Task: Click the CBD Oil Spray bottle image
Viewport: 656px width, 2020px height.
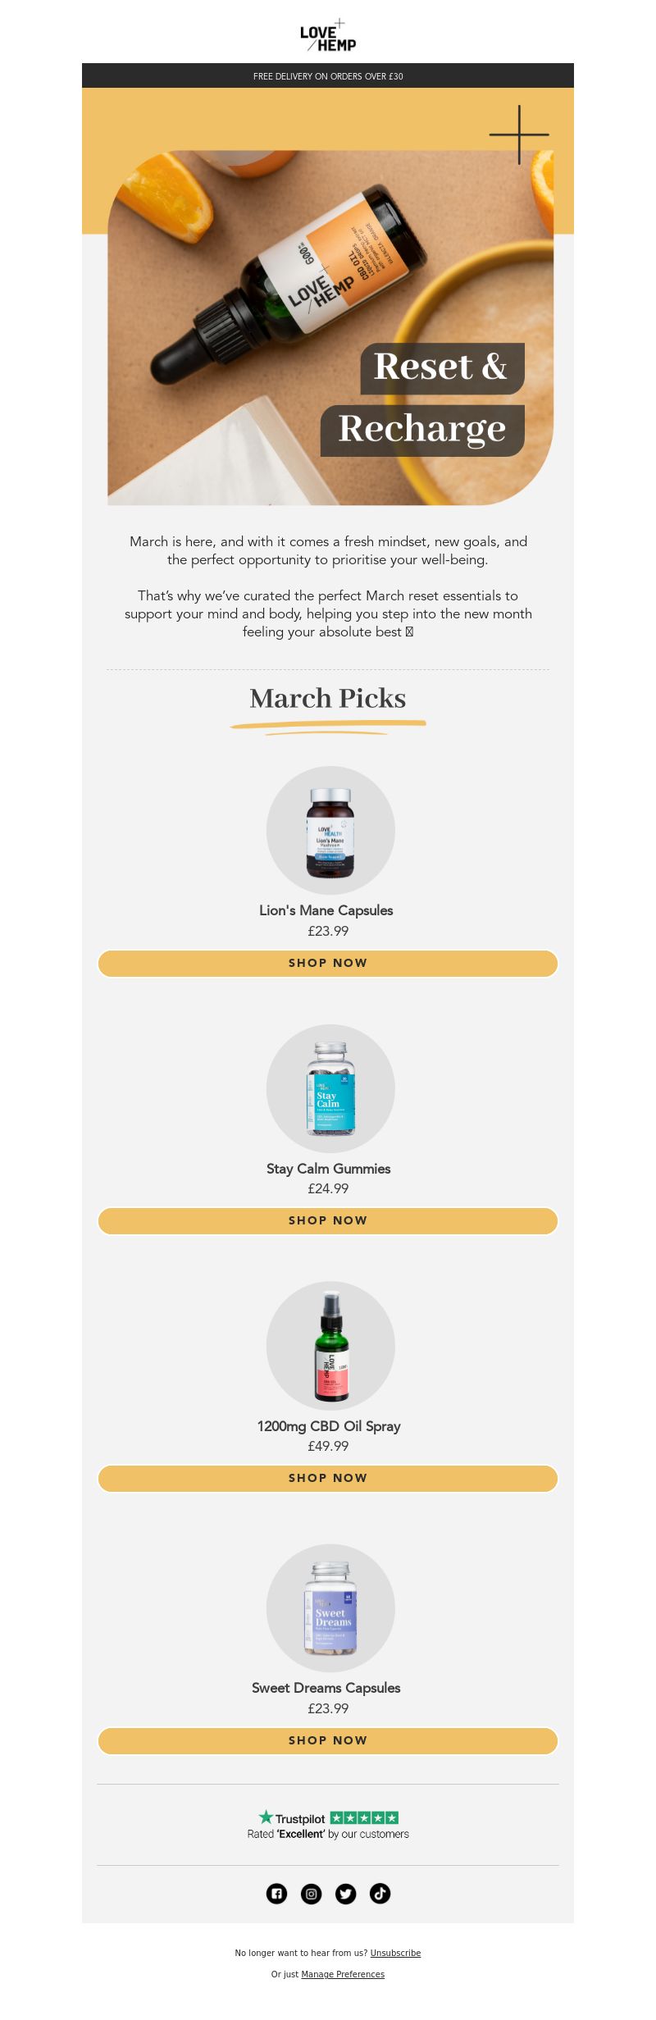Action: 330,1346
